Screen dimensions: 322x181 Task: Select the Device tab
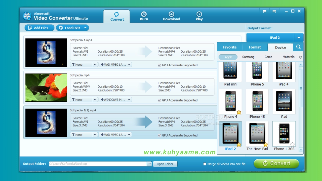280,47
